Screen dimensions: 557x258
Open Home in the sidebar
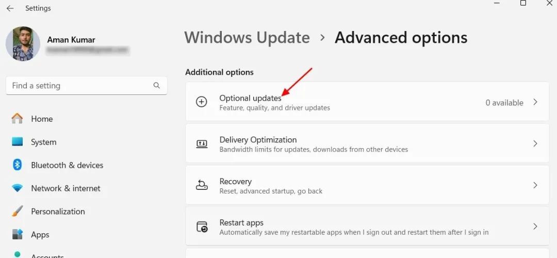point(42,119)
